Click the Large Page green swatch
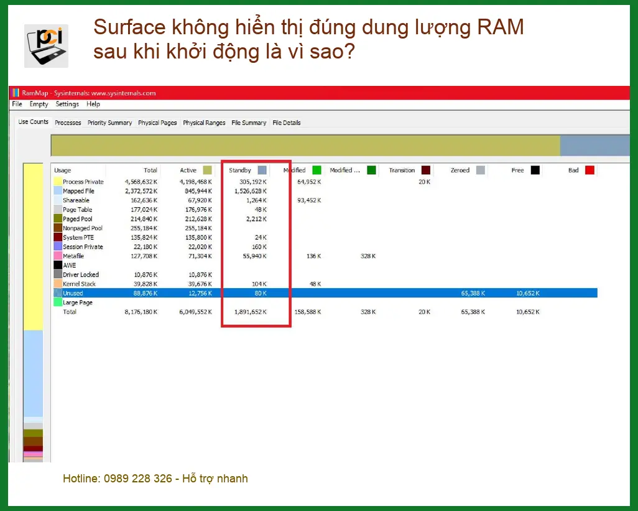The width and height of the screenshot is (638, 511). click(x=58, y=302)
